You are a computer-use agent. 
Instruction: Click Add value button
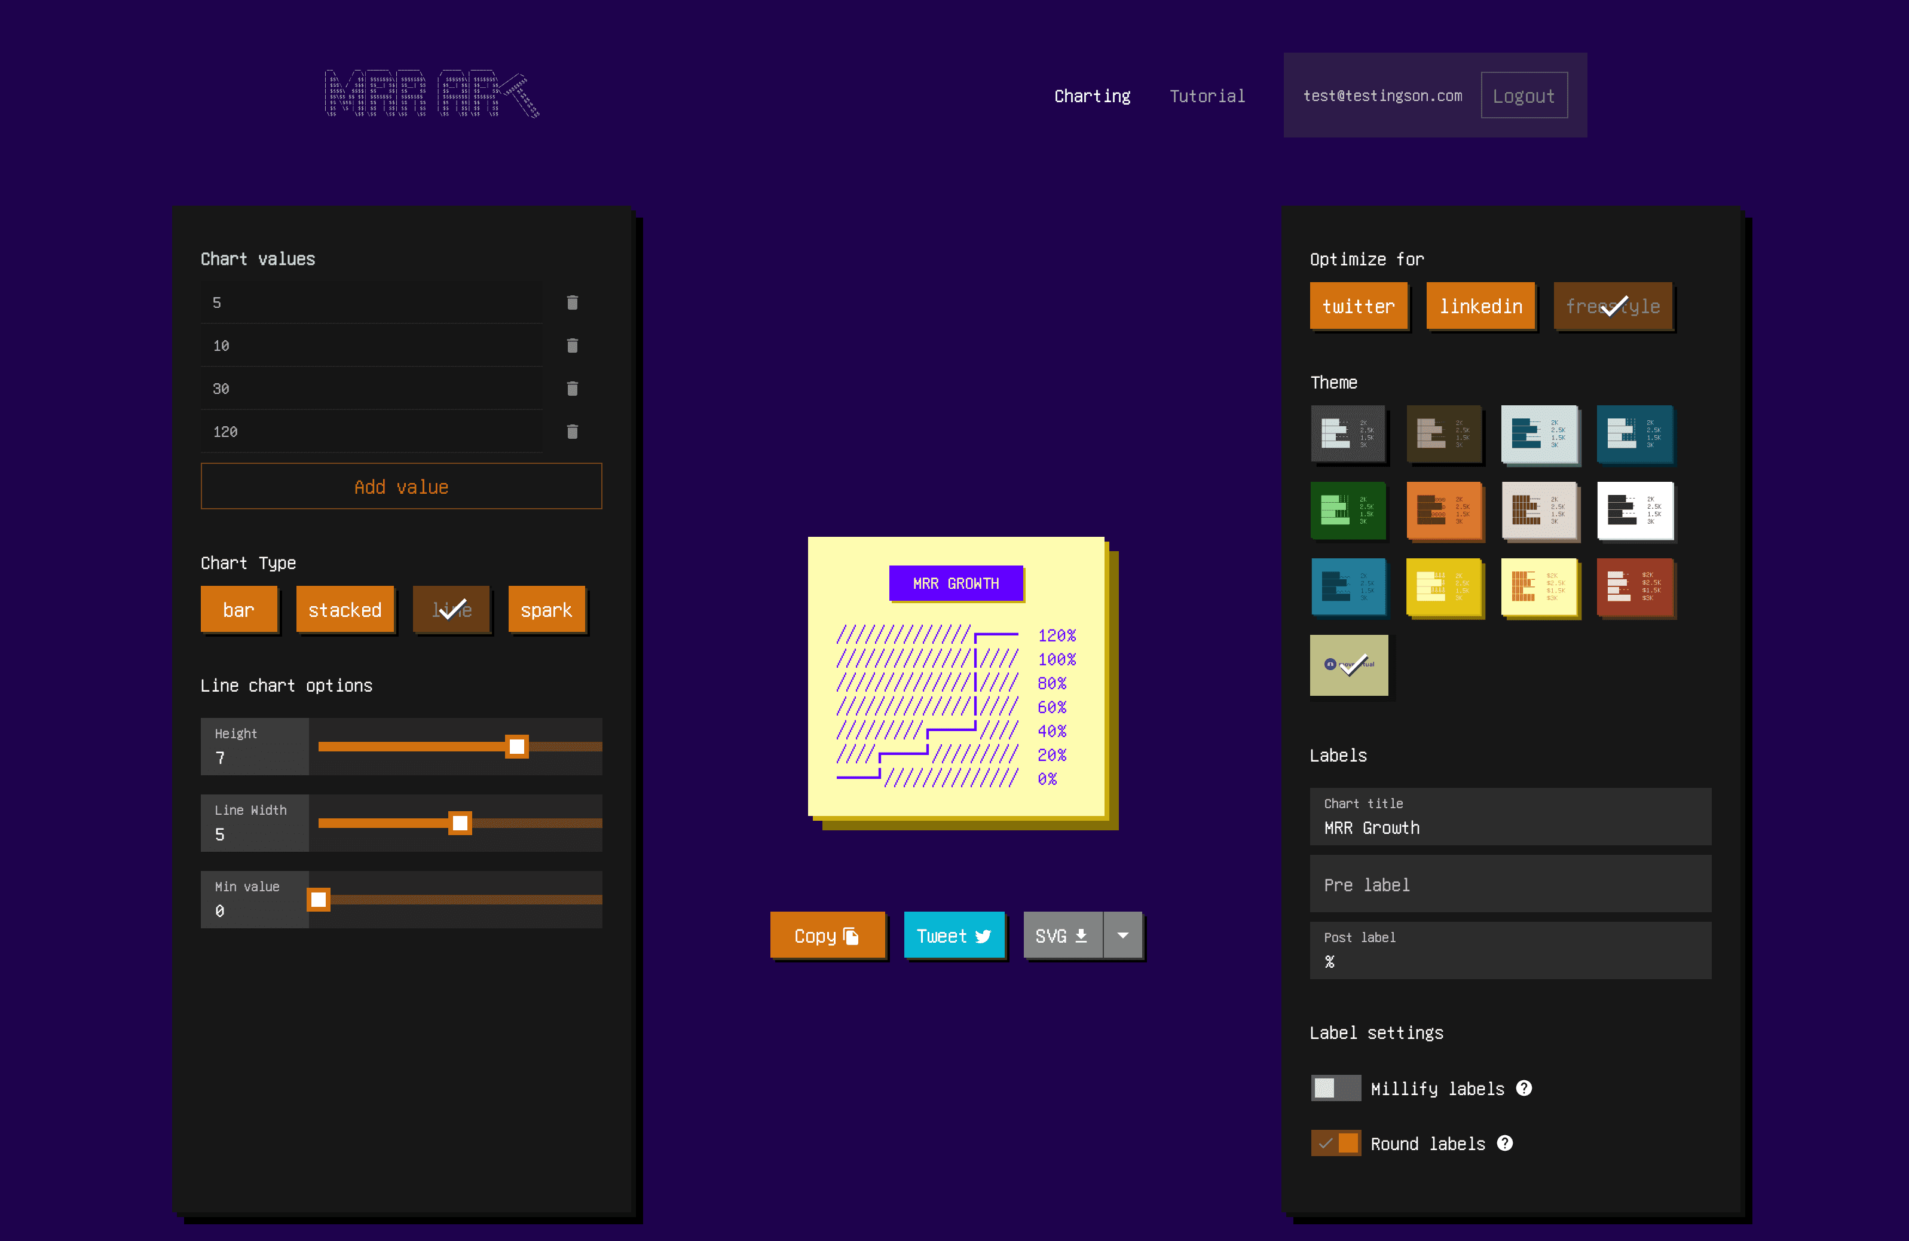[x=401, y=487]
